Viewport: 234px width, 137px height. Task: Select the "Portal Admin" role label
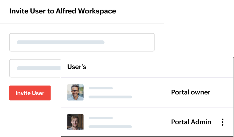coord(191,122)
